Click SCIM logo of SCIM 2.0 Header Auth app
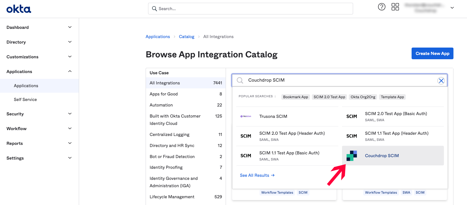This screenshot has height=205, width=467. 246,136
